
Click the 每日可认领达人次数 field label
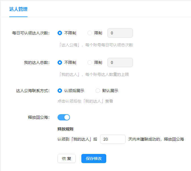coord(31,33)
